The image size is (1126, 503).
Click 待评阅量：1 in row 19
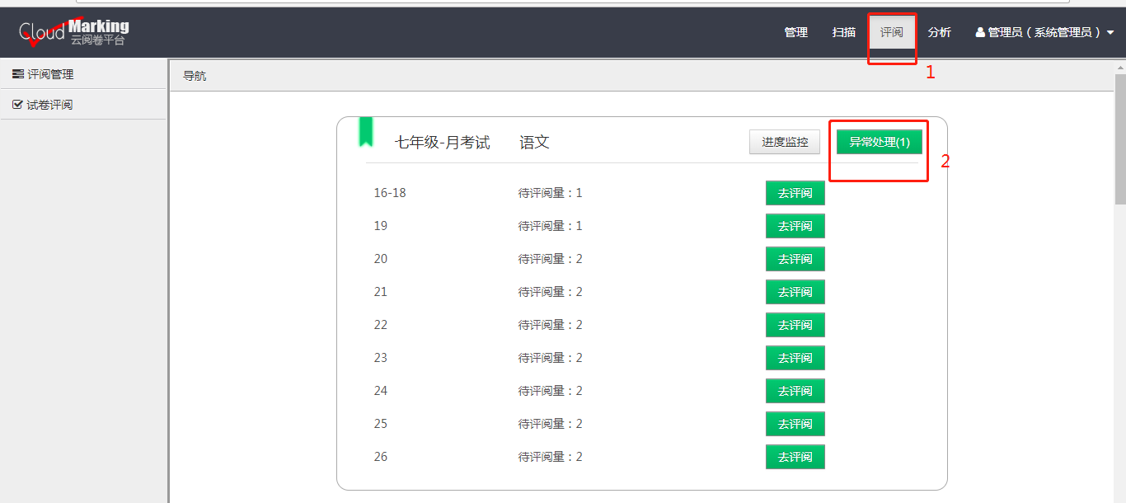tap(550, 226)
